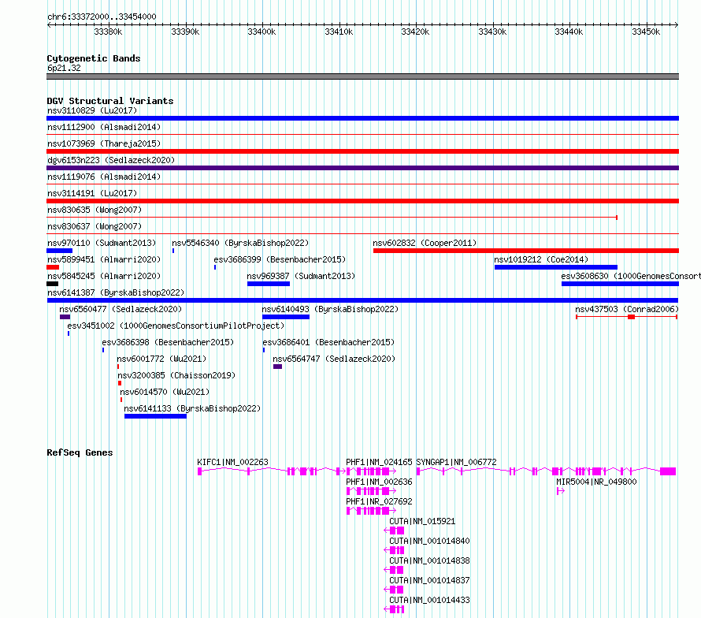Click the purple bar of nsv6560477 (Sedlazeck2020)
This screenshot has width=701, height=618.
click(x=65, y=317)
